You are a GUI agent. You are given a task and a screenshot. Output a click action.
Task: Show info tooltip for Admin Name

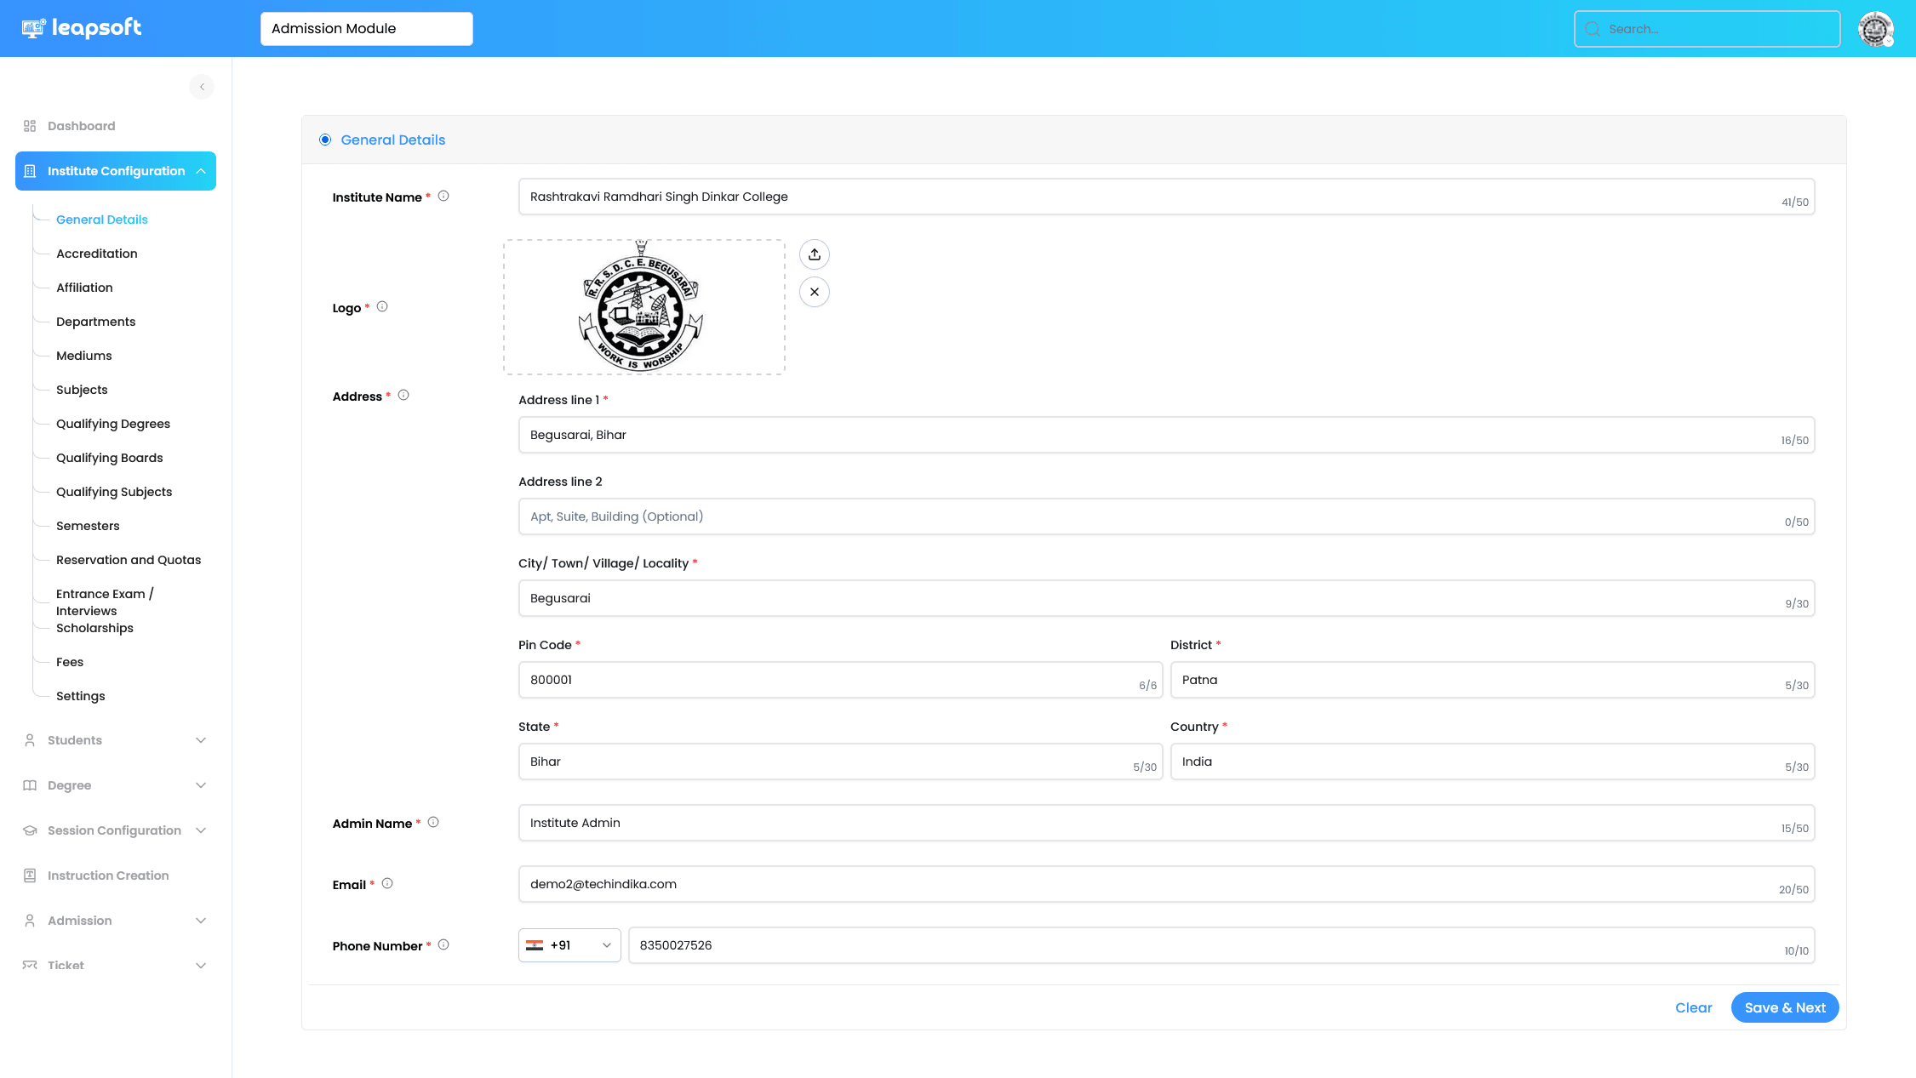coord(433,823)
